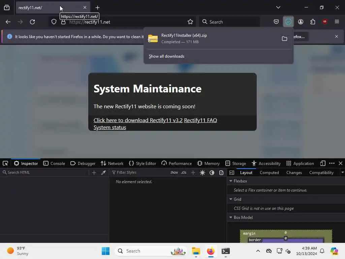345x259 pixels.
Task: Open the extensions puzzle icon
Action: 313,22
